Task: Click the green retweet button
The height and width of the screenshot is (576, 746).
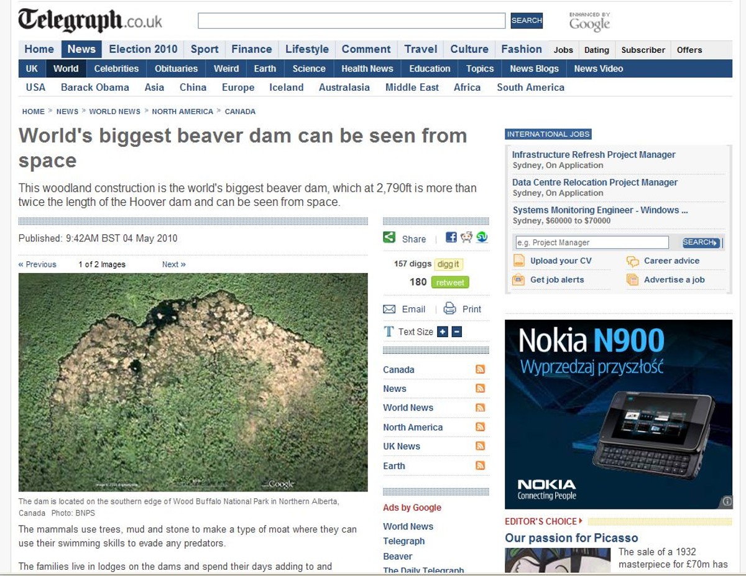Action: coord(451,282)
